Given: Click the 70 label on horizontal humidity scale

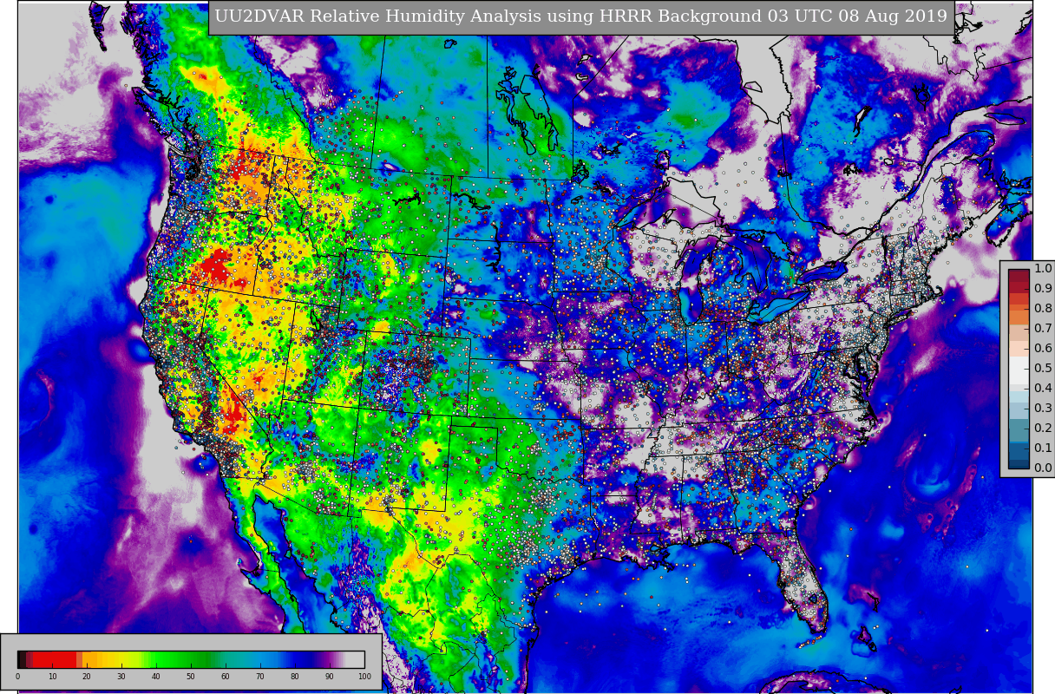Looking at the screenshot, I should pos(260,677).
